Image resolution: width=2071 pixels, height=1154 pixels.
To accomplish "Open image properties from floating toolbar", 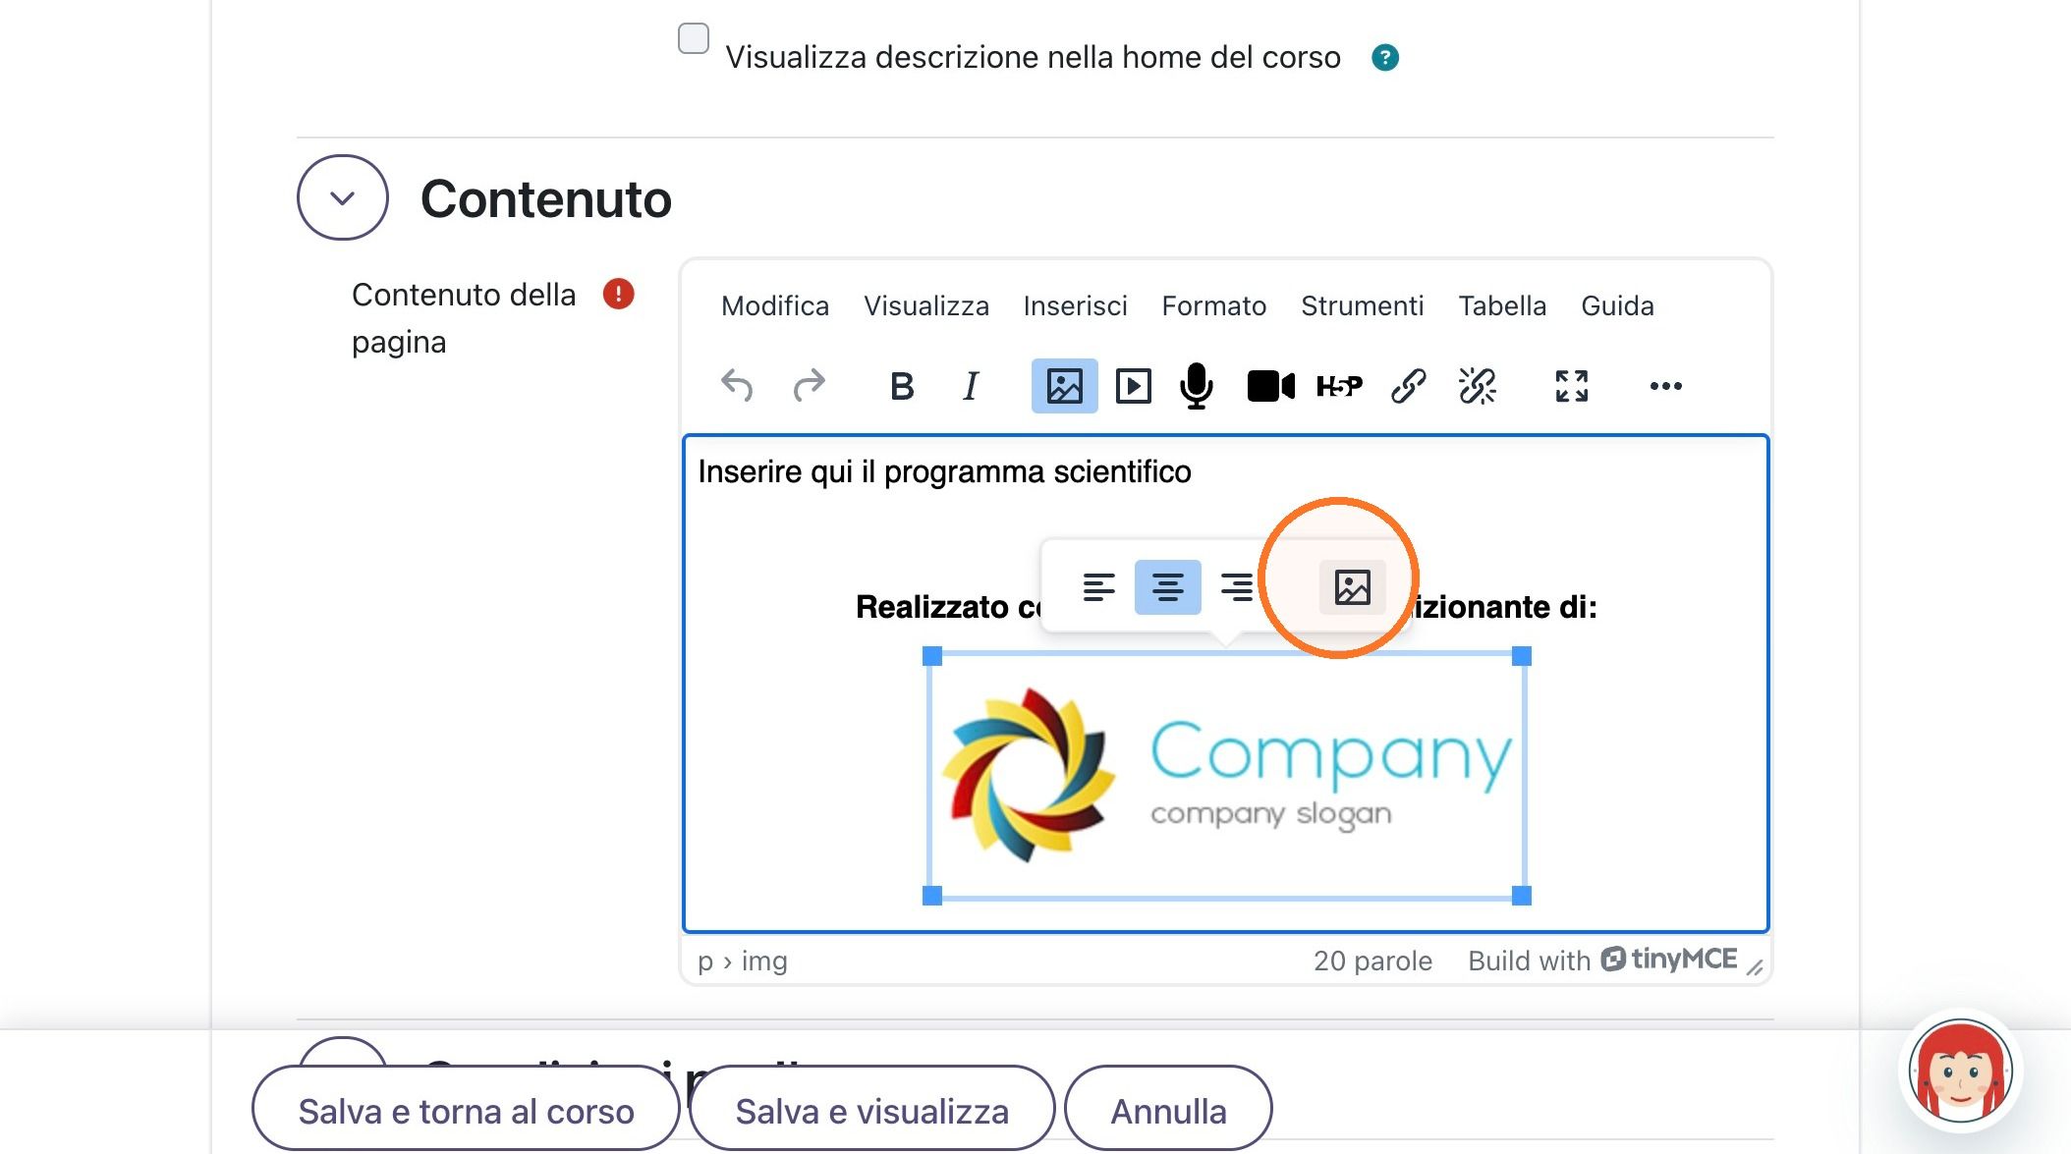I will 1352,587.
